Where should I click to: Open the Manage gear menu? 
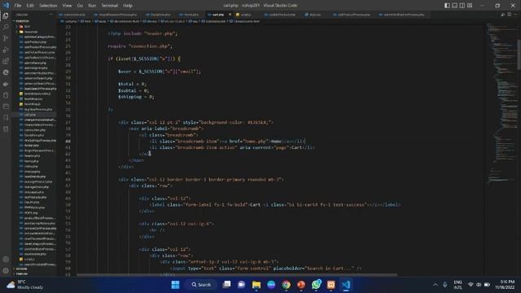[x=6, y=271]
